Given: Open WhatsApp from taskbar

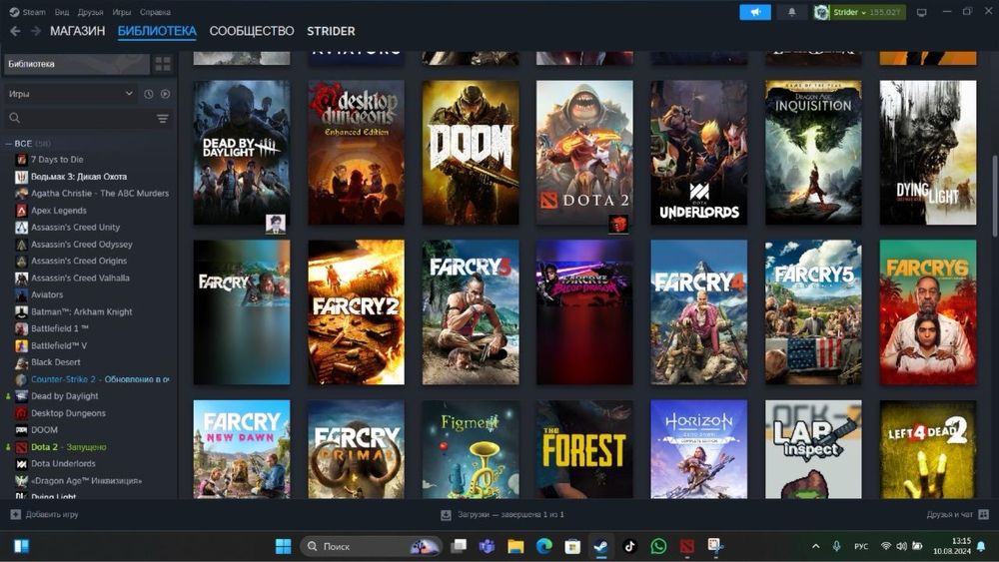Looking at the screenshot, I should point(658,546).
